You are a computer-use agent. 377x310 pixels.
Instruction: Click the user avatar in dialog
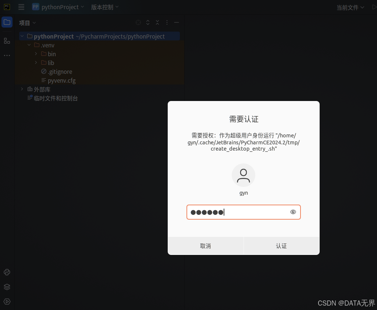click(x=243, y=175)
